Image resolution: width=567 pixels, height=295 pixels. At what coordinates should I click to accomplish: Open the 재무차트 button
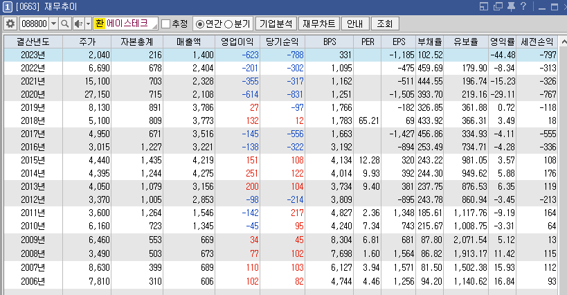point(319,24)
